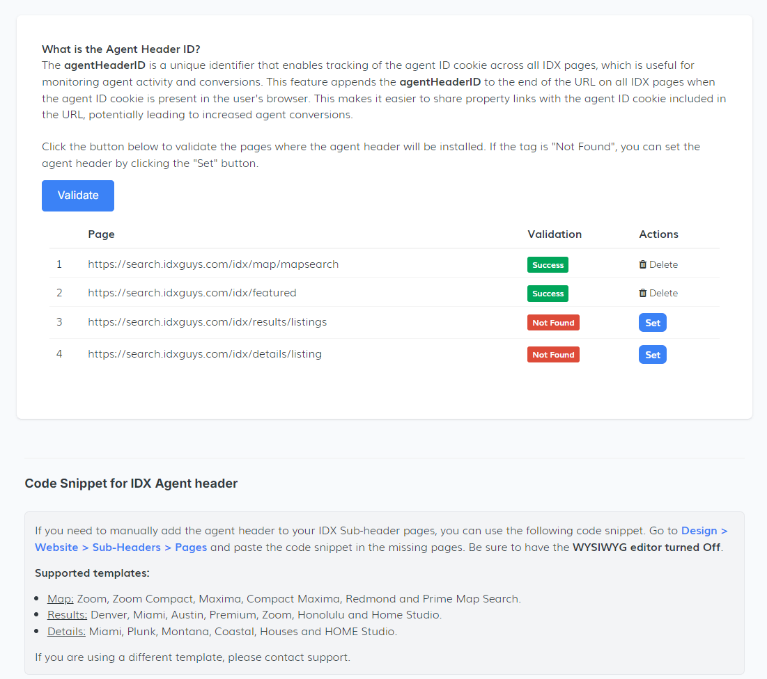767x679 pixels.
Task: Click the Code Snippet for IDX Agent header heading
Action: pos(131,484)
